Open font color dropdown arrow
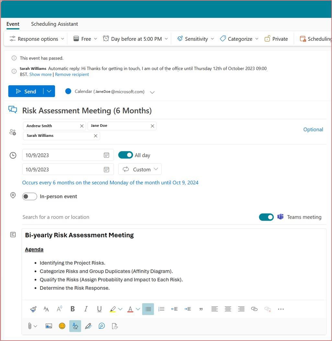This screenshot has height=341, width=332. pyautogui.click(x=138, y=309)
